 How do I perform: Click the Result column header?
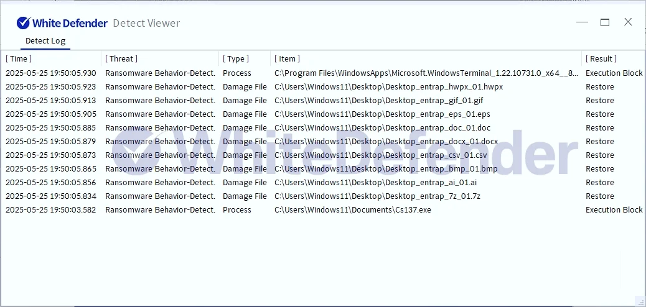click(x=601, y=58)
